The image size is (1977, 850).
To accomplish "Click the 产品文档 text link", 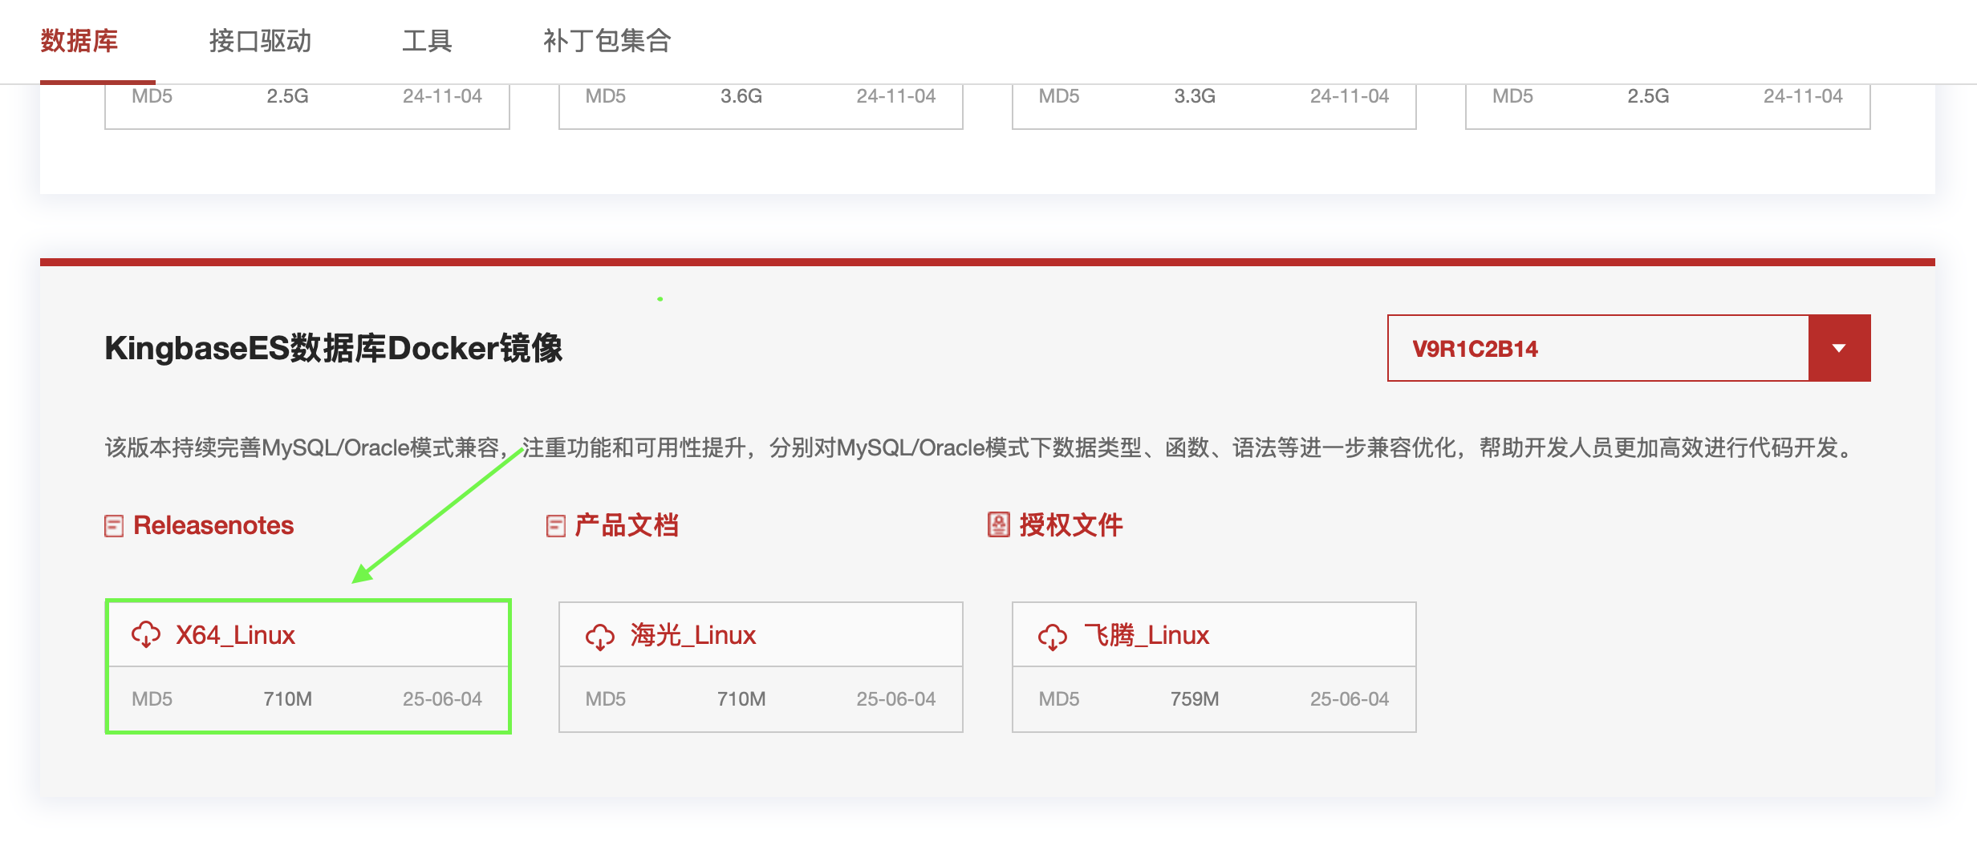I will pyautogui.click(x=625, y=525).
